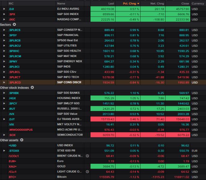Expand the .IXIC row
This screenshot has width=206, height=180.
coord(4,19)
